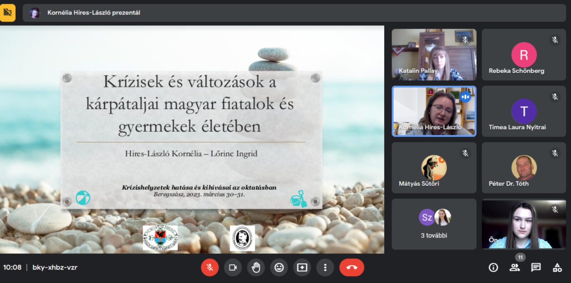Click Rebeka Schönberg's participant tile
571x283 pixels.
(524, 54)
